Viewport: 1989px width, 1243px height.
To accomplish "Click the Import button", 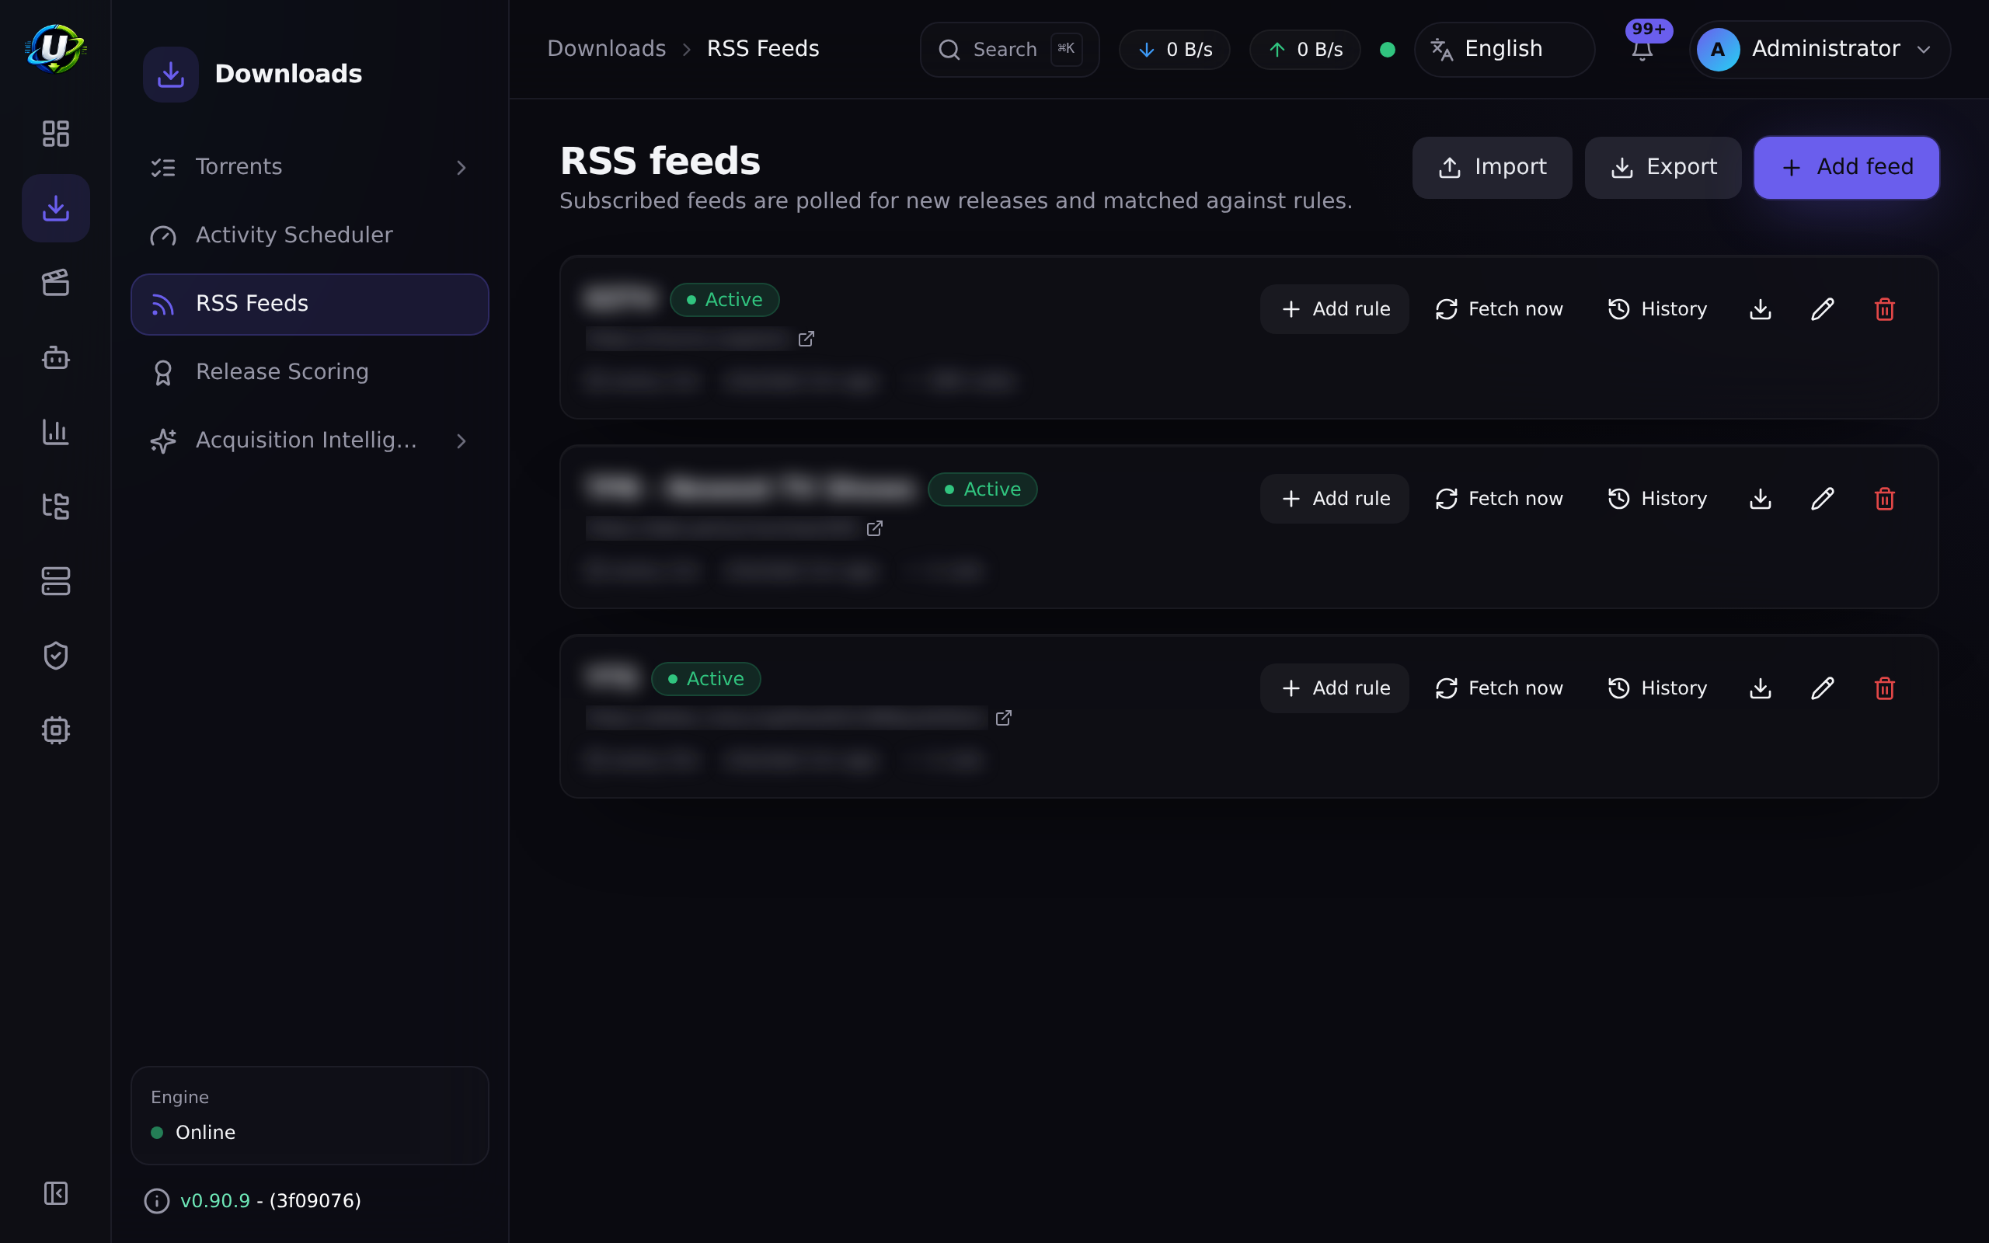I will (1492, 168).
